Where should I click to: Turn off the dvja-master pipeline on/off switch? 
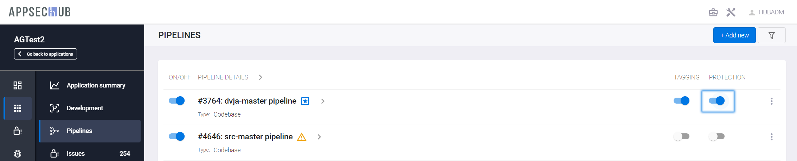(x=176, y=101)
